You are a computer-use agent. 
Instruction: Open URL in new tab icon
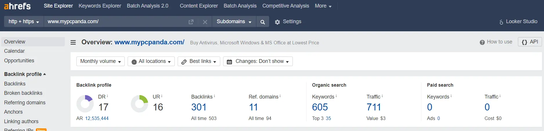[x=191, y=22]
